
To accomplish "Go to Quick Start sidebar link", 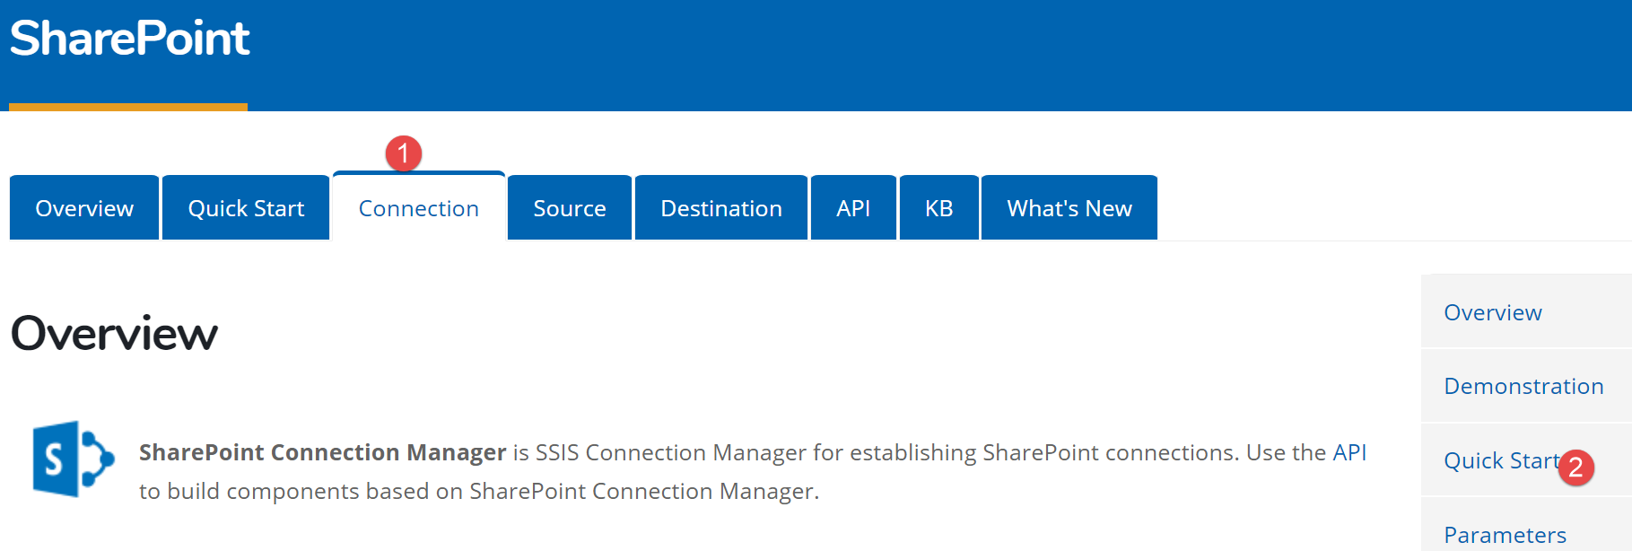I will pyautogui.click(x=1500, y=460).
